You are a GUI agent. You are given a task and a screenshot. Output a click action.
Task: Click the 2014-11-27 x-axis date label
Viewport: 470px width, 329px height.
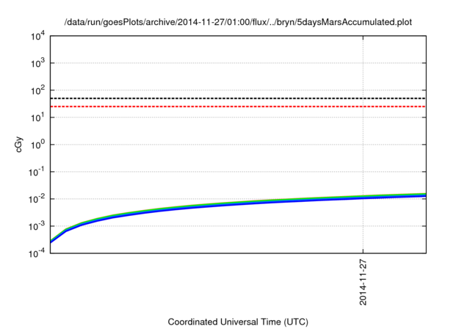point(363,283)
